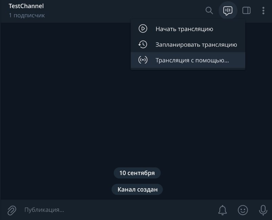Open the search icon in the header
Screen dimensions: 272x220
[x=209, y=10]
